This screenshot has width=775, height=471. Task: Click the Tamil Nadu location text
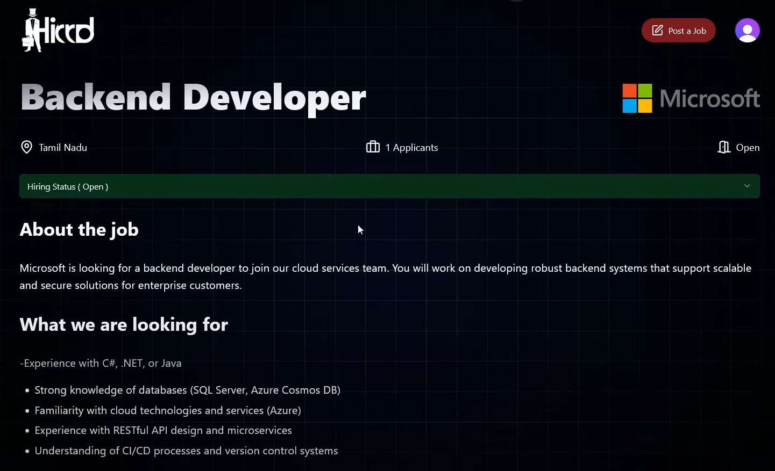click(63, 148)
